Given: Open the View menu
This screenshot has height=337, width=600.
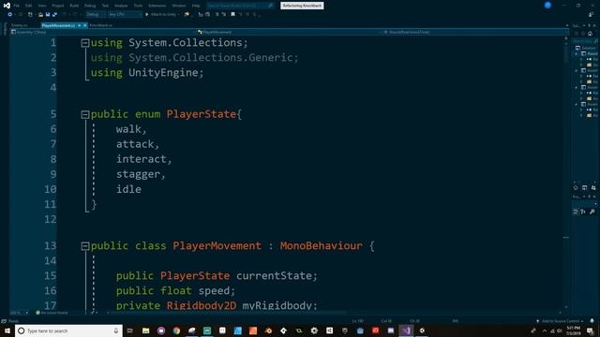Looking at the screenshot, I should (x=42, y=6).
